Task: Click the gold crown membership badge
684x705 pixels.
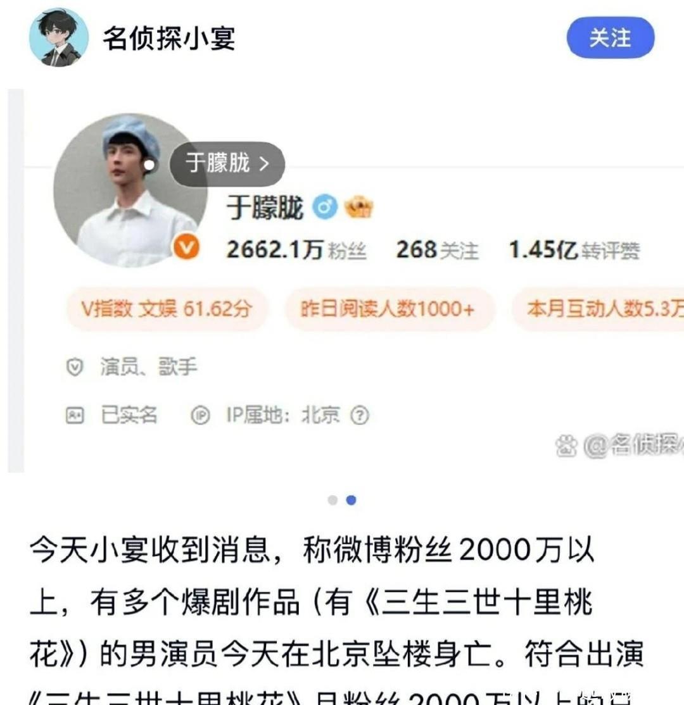Action: coord(358,208)
